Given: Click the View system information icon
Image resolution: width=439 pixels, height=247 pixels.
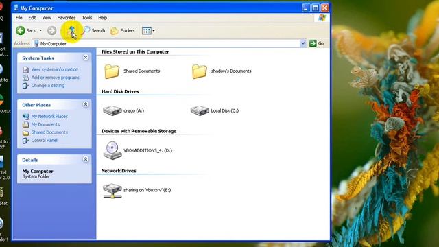Looking at the screenshot, I should [26, 69].
